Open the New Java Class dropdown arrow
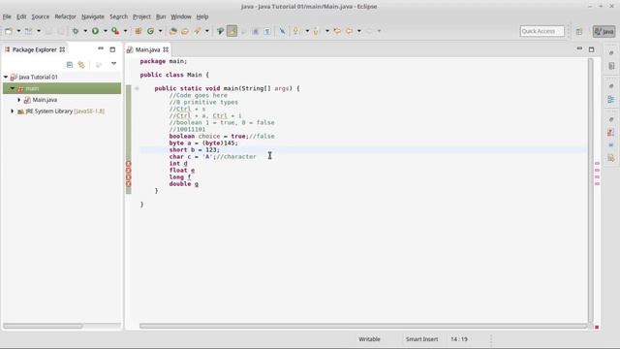The image size is (620, 349). pyautogui.click(x=160, y=31)
